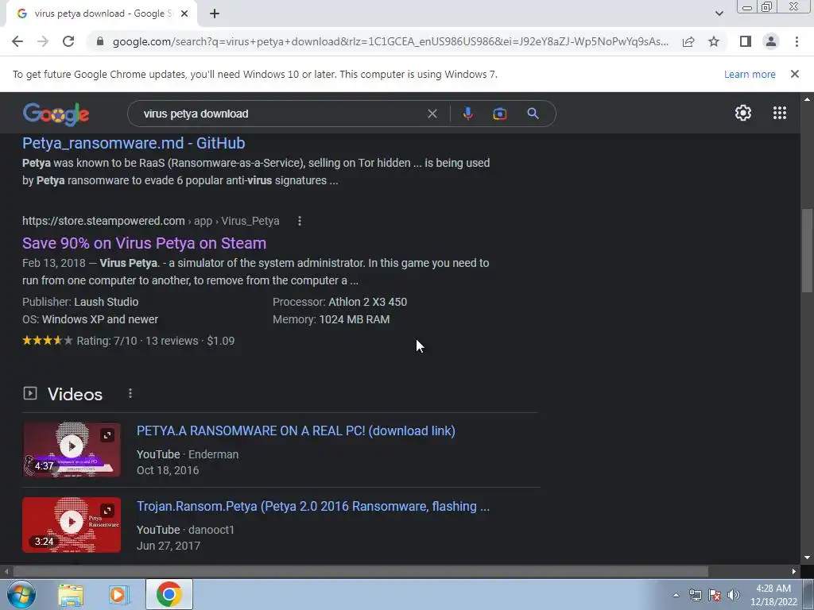The image size is (814, 610).
Task: Search by voice microphone icon
Action: tap(467, 114)
